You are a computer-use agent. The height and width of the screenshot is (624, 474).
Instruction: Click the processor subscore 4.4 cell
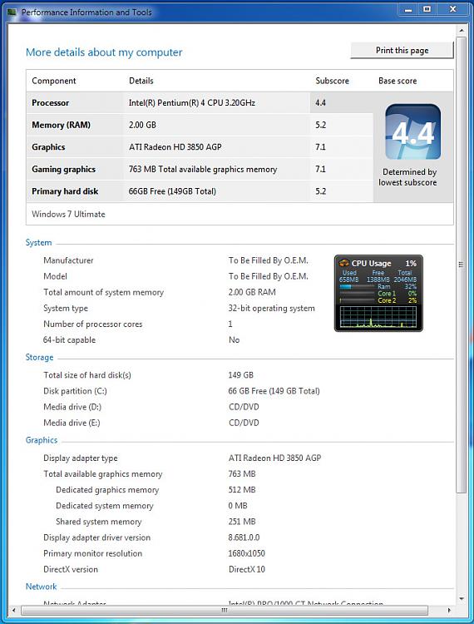342,102
